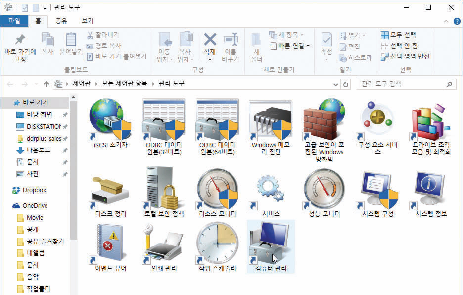The height and width of the screenshot is (295, 463).
Task: Launch Windows 메모리 진단 tool
Action: click(271, 127)
